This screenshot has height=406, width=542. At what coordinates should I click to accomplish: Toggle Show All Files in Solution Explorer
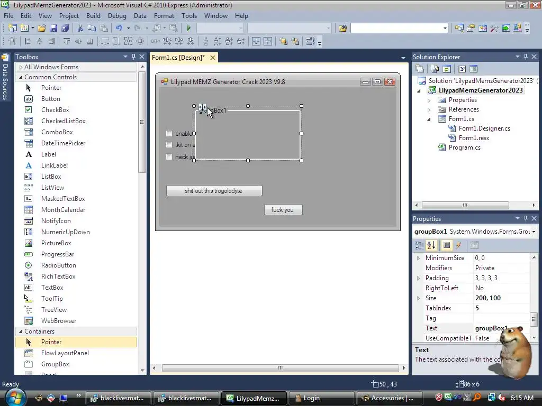(435, 69)
